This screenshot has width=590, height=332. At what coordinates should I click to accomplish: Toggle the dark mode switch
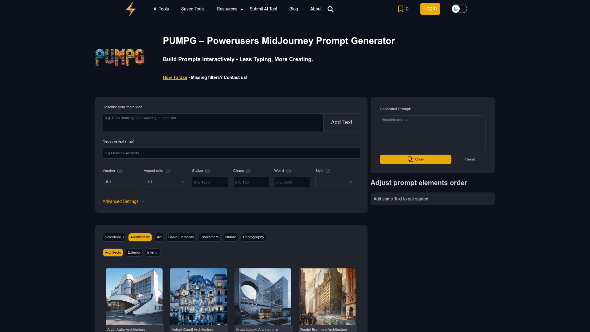pyautogui.click(x=459, y=9)
